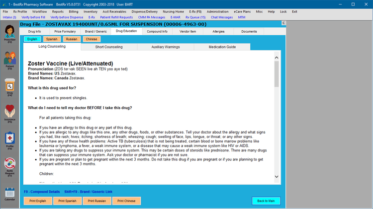Open the Prescriber (F2) sidebar icon
This screenshot has height=209, width=373.
[x=10, y=34]
